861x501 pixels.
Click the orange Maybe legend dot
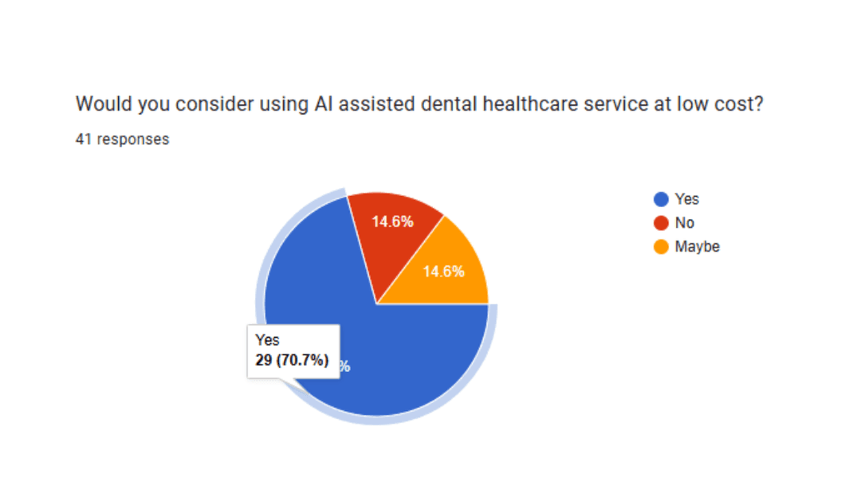tap(661, 247)
